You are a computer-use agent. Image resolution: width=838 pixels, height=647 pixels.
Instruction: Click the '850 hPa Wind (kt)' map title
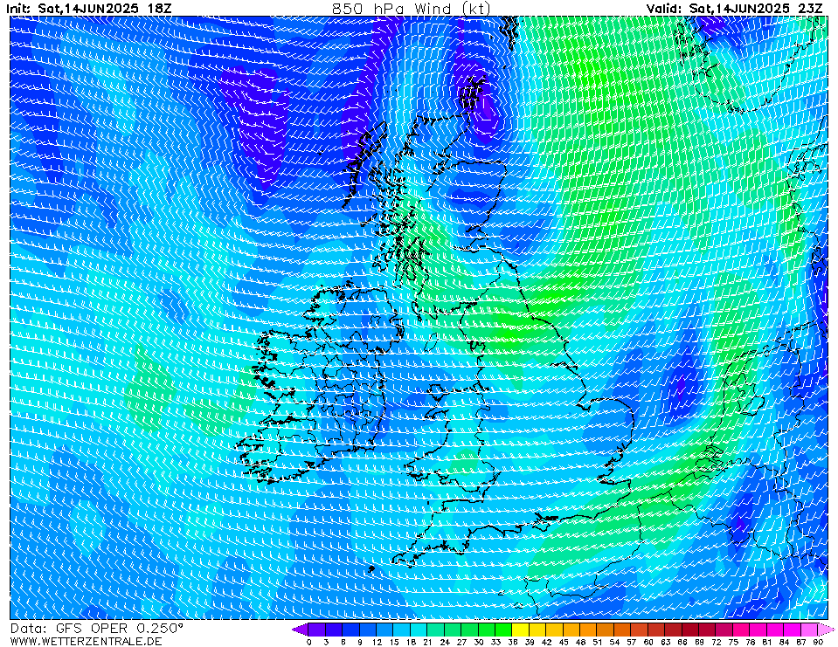pos(411,9)
